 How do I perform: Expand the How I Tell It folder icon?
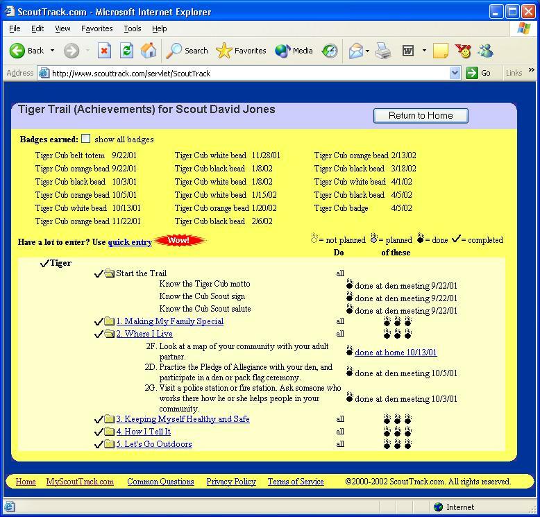tap(110, 432)
